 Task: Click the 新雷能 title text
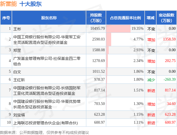coord(9,4)
